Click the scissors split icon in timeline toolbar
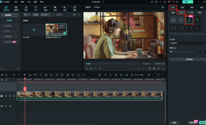The width and height of the screenshot is (206, 125). pos(30,75)
